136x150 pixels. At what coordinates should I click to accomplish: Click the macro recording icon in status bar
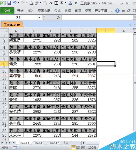point(15,148)
